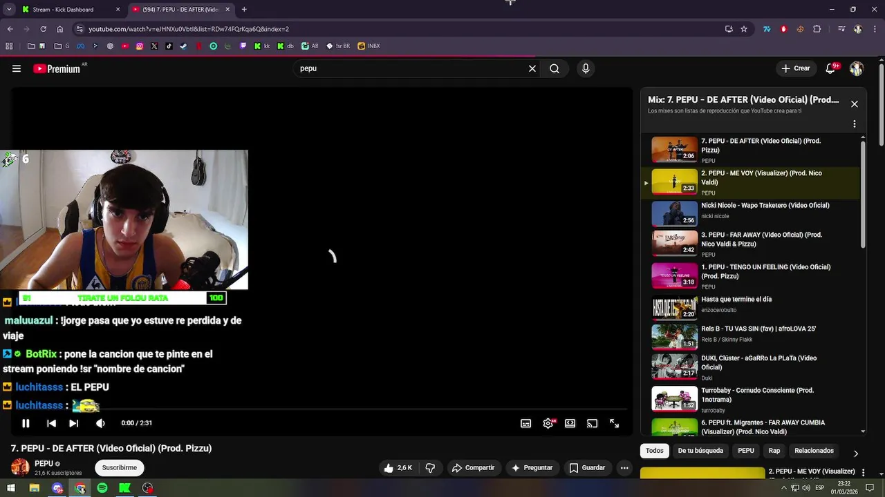Viewport: 885px width, 497px height.
Task: Save video with Guardar button
Action: [x=588, y=468]
